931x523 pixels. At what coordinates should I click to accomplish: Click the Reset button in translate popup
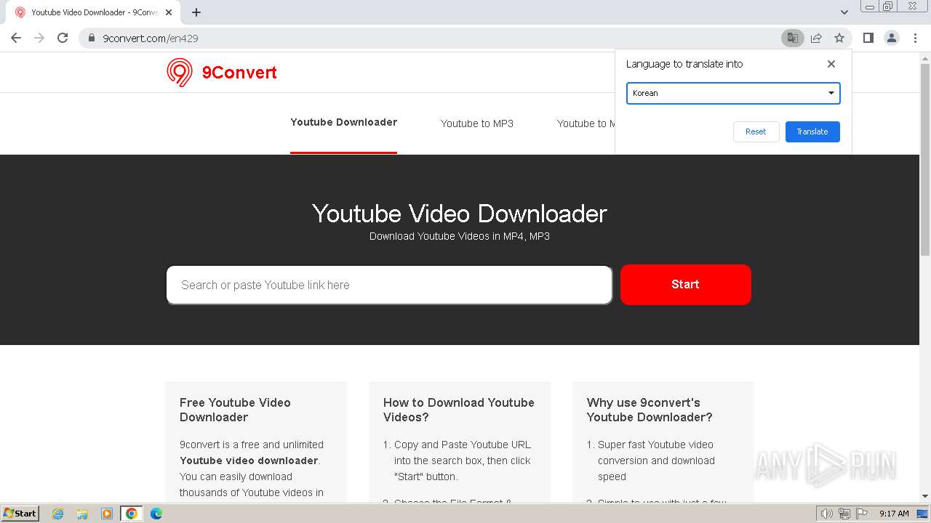756,131
